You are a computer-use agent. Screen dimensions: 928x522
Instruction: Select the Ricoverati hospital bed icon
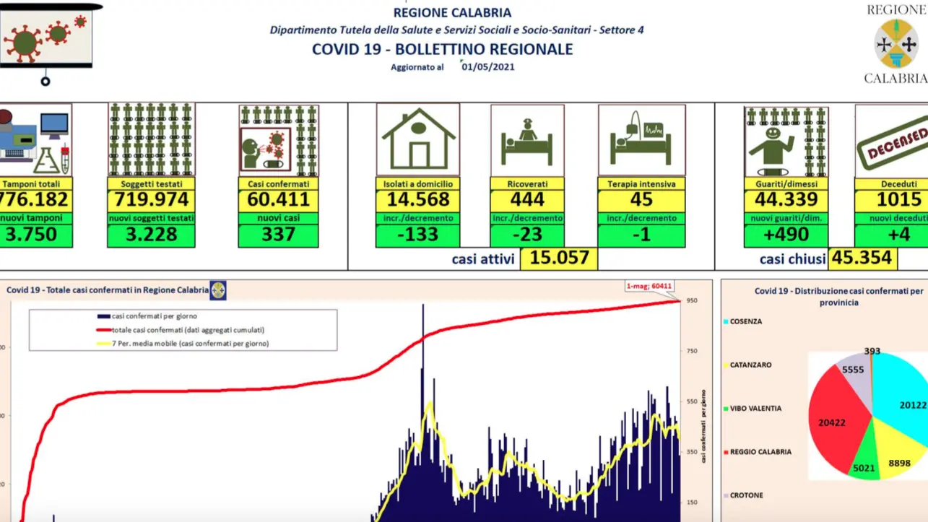pyautogui.click(x=527, y=140)
